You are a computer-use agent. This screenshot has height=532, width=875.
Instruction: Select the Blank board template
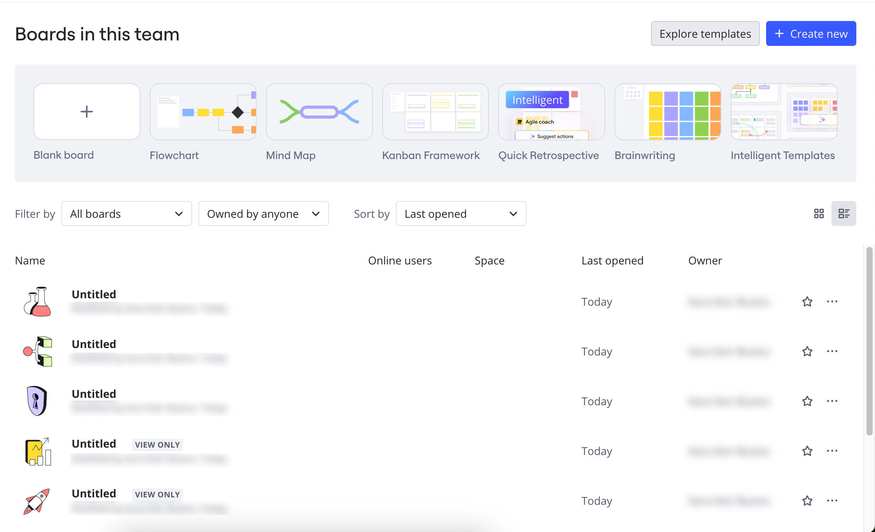[87, 112]
